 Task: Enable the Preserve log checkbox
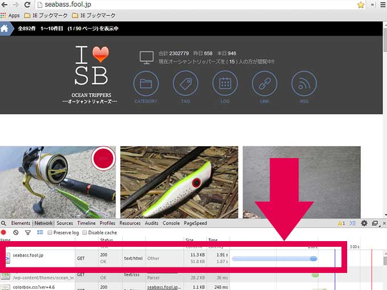pos(50,233)
